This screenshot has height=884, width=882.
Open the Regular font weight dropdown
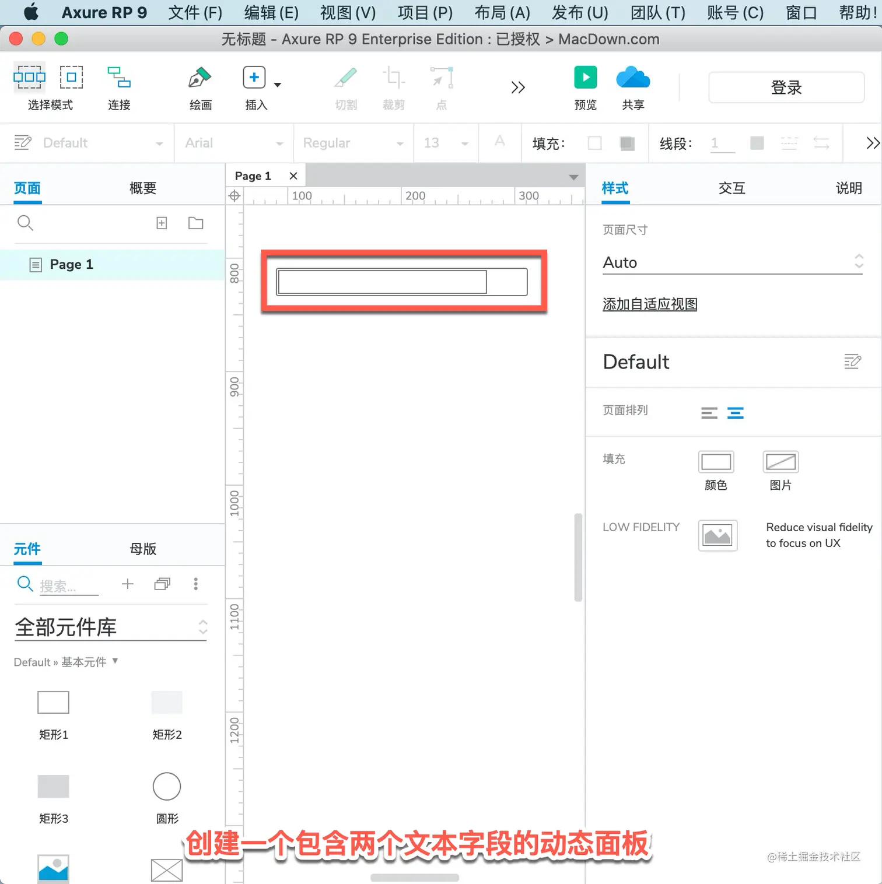click(x=400, y=143)
